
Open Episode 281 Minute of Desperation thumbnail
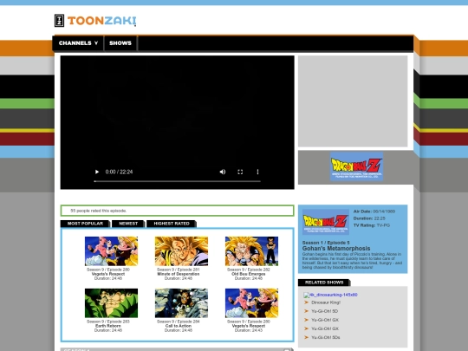pos(181,251)
